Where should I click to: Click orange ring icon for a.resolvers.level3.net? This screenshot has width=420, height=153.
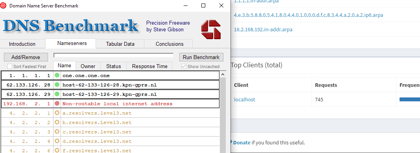pos(57,113)
